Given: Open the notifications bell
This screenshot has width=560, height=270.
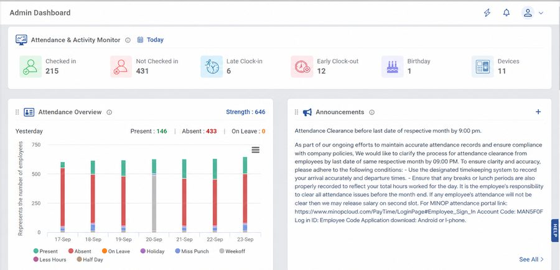Looking at the screenshot, I should pos(506,13).
